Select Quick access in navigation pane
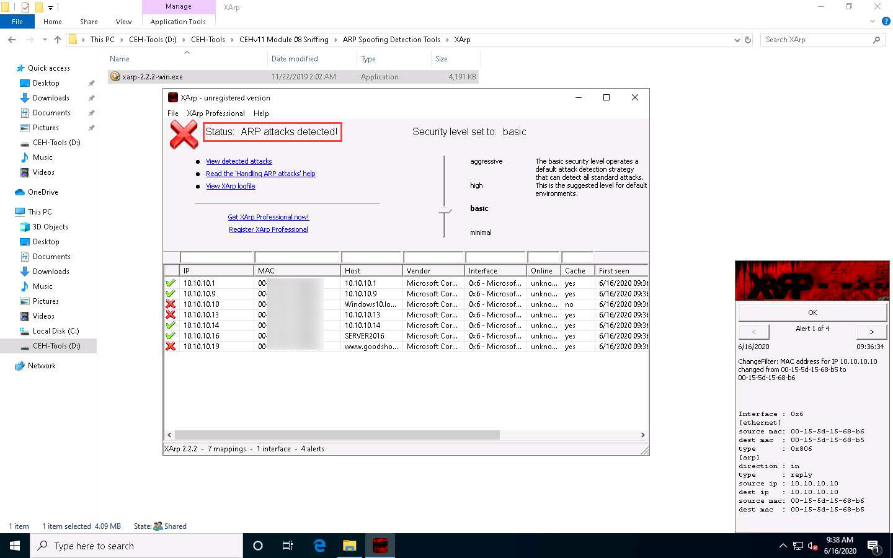This screenshot has width=893, height=558. pos(49,68)
